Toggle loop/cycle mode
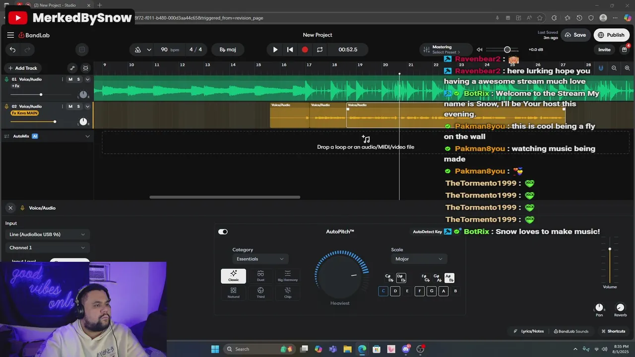The width and height of the screenshot is (635, 357). (x=320, y=50)
